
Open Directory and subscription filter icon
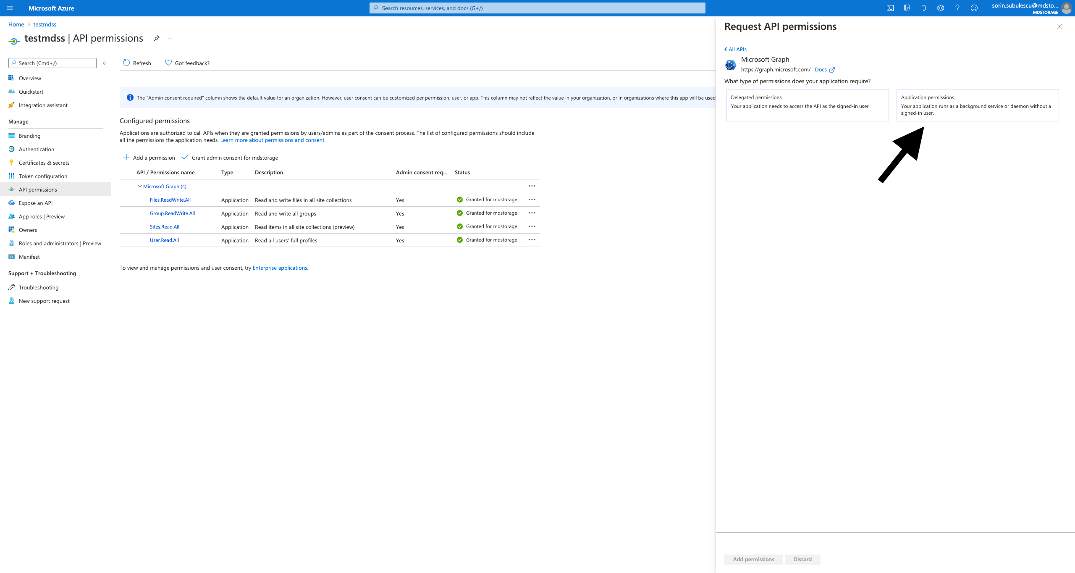coord(907,8)
